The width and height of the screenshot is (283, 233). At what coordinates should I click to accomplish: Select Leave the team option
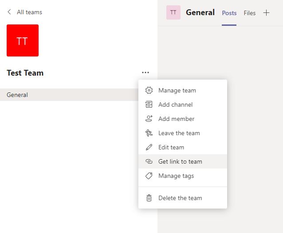[183, 133]
